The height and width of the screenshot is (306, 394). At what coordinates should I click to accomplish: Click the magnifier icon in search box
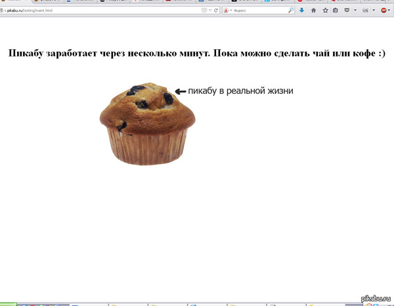pos(291,11)
